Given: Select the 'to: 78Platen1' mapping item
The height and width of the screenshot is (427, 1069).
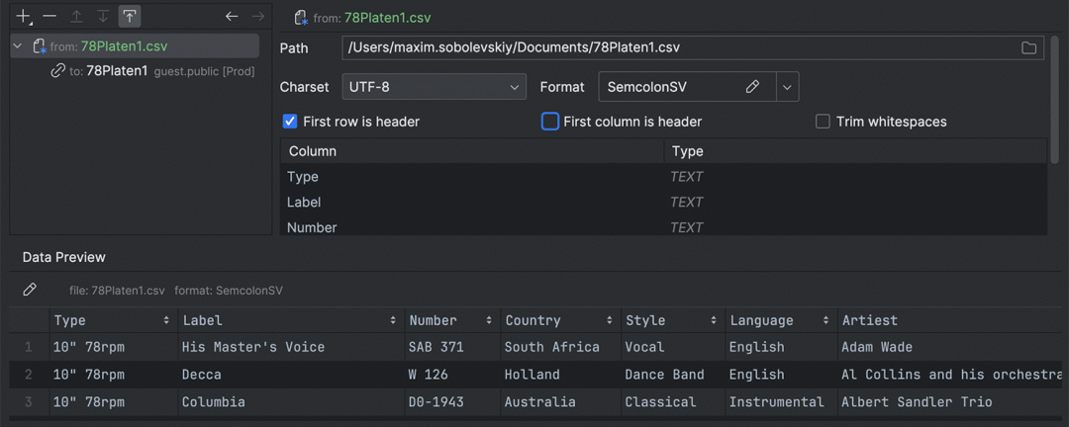Looking at the screenshot, I should point(152,71).
